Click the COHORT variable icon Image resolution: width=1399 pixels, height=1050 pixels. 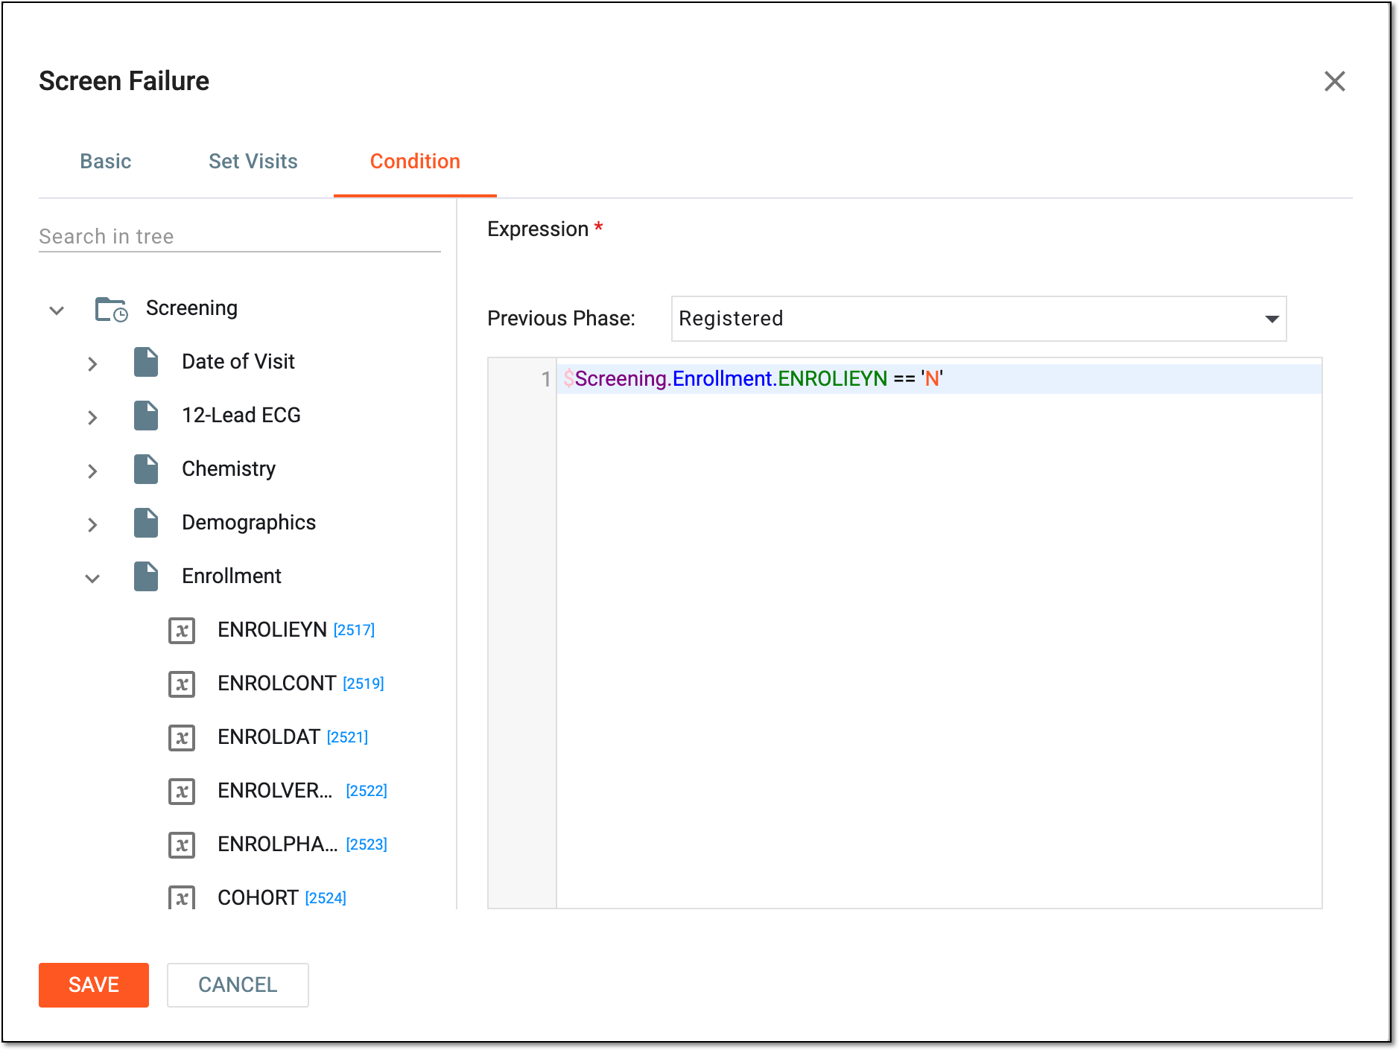[182, 897]
